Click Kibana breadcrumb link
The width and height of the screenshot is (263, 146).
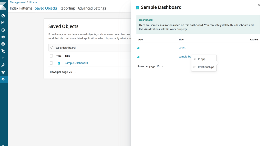pos(33,2)
